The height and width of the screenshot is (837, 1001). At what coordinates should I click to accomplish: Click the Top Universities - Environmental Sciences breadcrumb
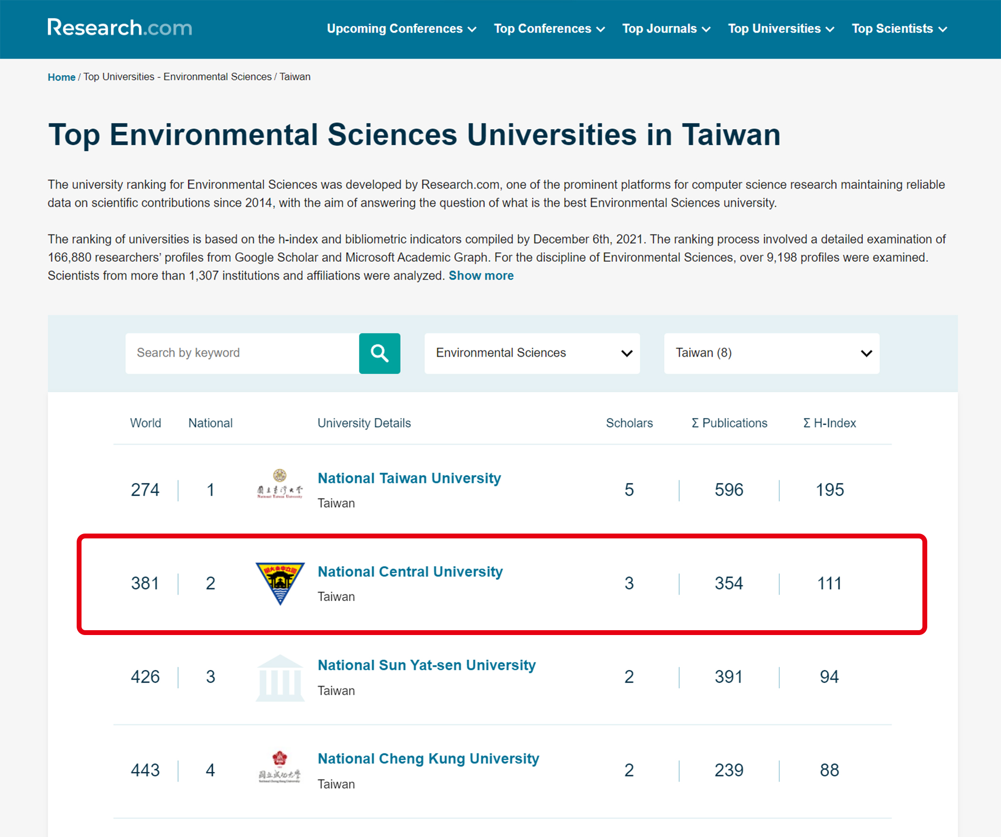point(178,77)
